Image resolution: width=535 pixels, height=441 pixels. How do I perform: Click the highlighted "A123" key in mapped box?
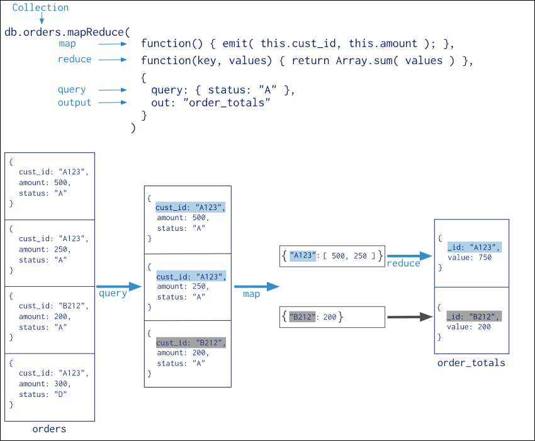tap(303, 255)
